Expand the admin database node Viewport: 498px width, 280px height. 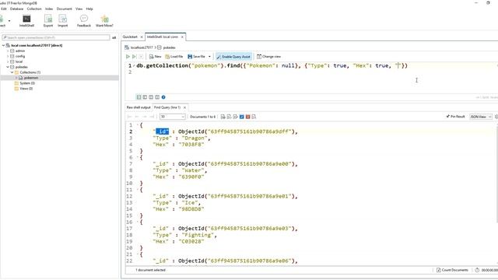[8, 51]
